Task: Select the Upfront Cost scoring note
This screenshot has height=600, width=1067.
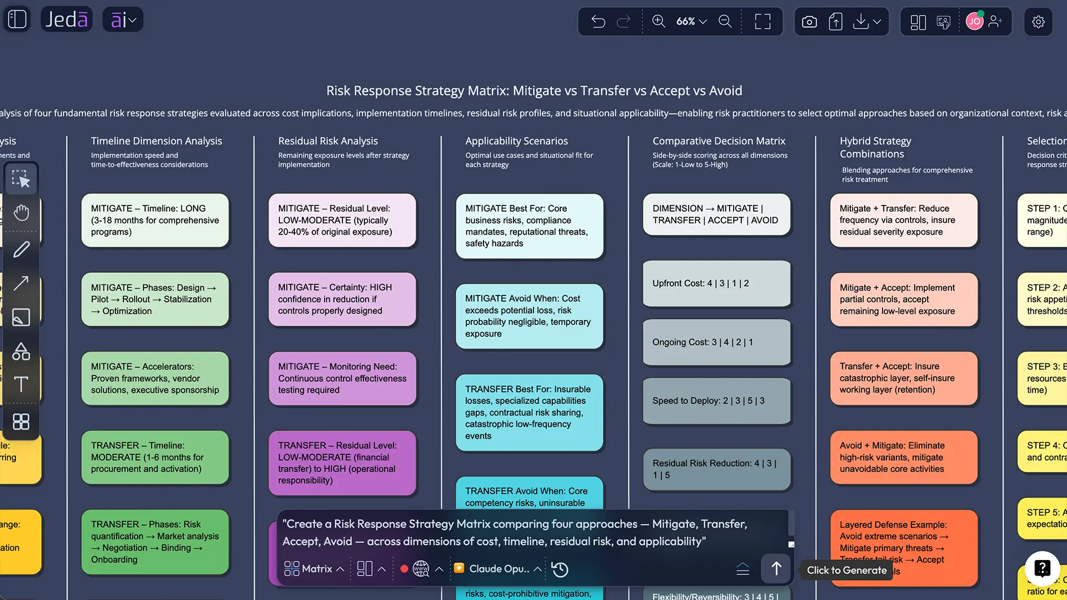Action: (x=717, y=283)
